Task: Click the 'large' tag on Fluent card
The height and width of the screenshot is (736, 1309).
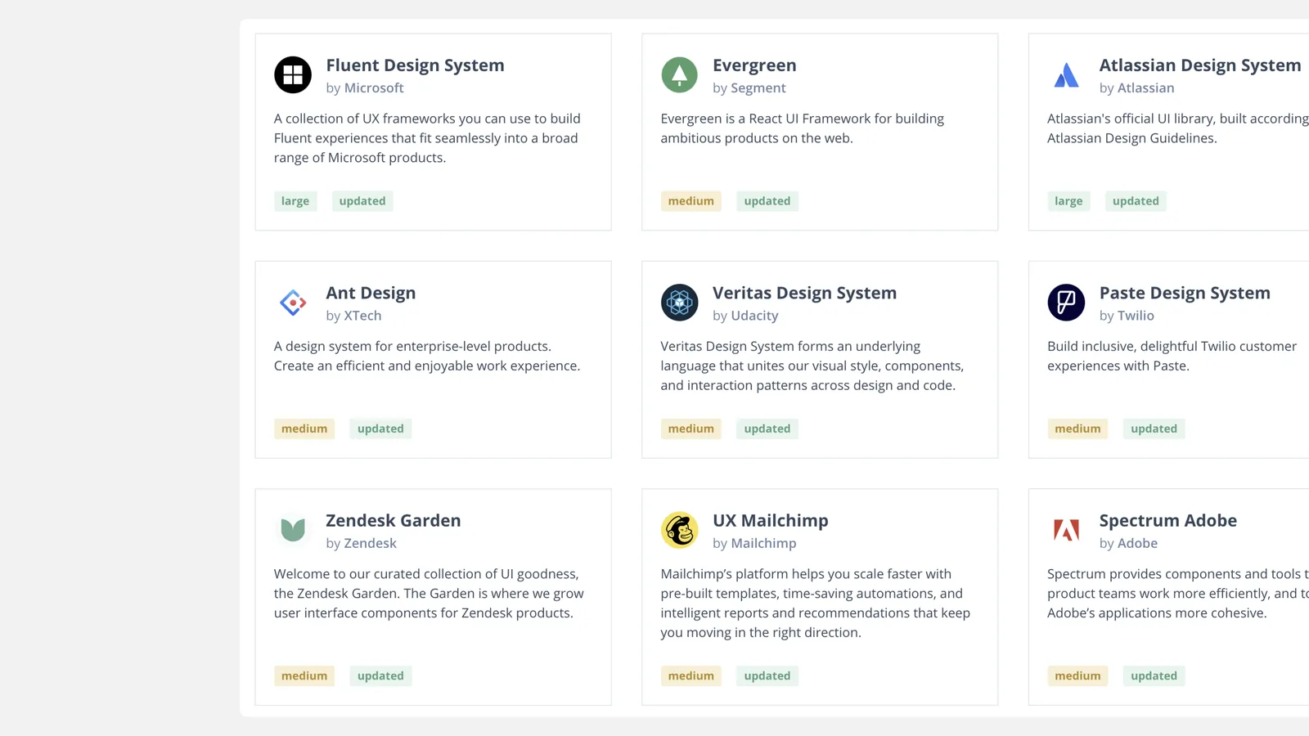Action: tap(295, 201)
